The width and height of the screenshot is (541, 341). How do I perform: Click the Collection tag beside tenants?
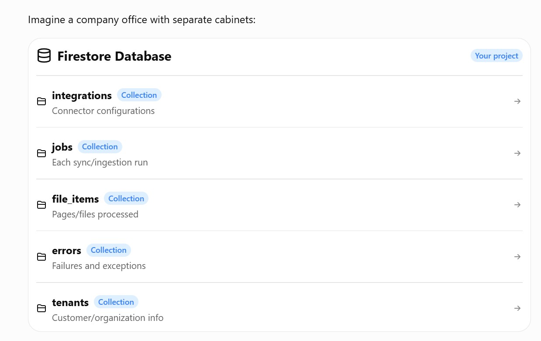tap(116, 302)
